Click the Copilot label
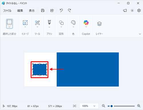This screenshot has width=143, height=110. click(86, 34)
